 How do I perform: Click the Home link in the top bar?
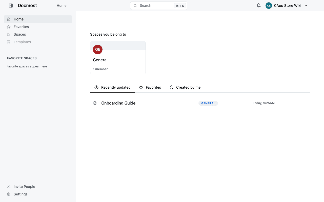(62, 6)
